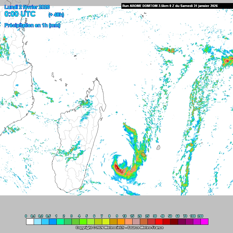Select the magenta 200 mm legend swatch
Viewport: 233px width, 233px height.
(x=204, y=222)
